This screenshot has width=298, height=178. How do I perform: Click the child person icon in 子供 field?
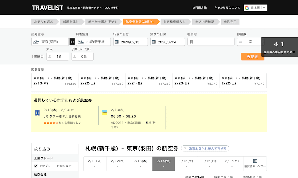[x=75, y=57]
